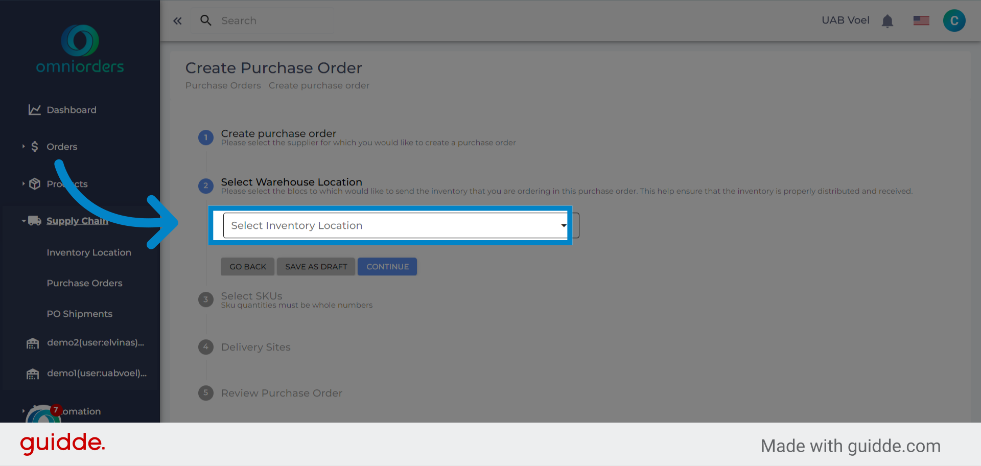Expand the Automation menu arrow
Viewport: 981px width, 466px height.
[x=24, y=411]
